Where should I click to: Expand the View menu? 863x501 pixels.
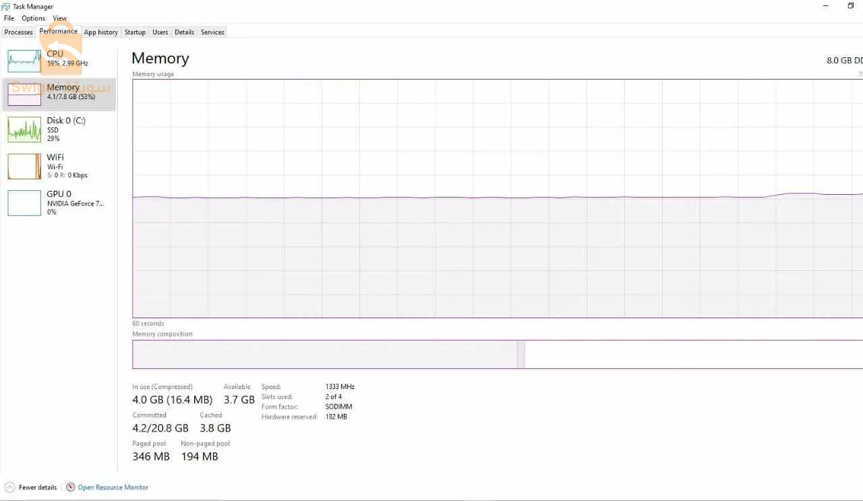click(x=60, y=18)
